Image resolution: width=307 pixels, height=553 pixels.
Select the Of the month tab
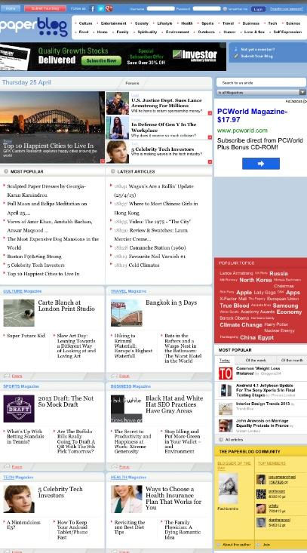[x=292, y=361]
